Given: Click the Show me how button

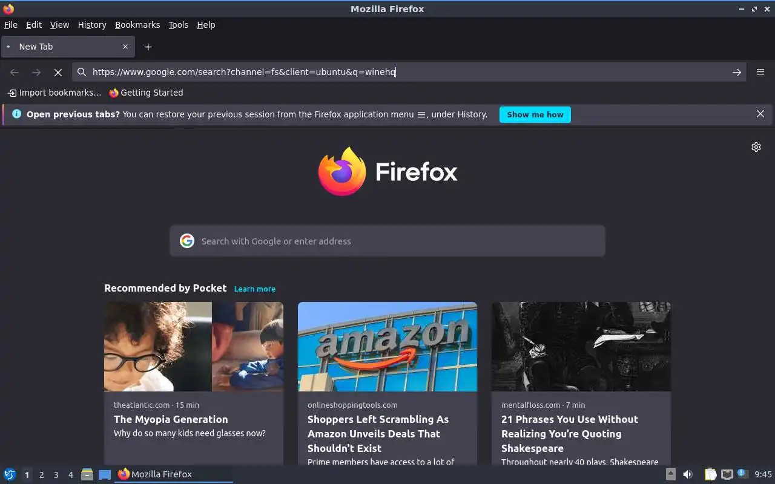Looking at the screenshot, I should coord(535,114).
